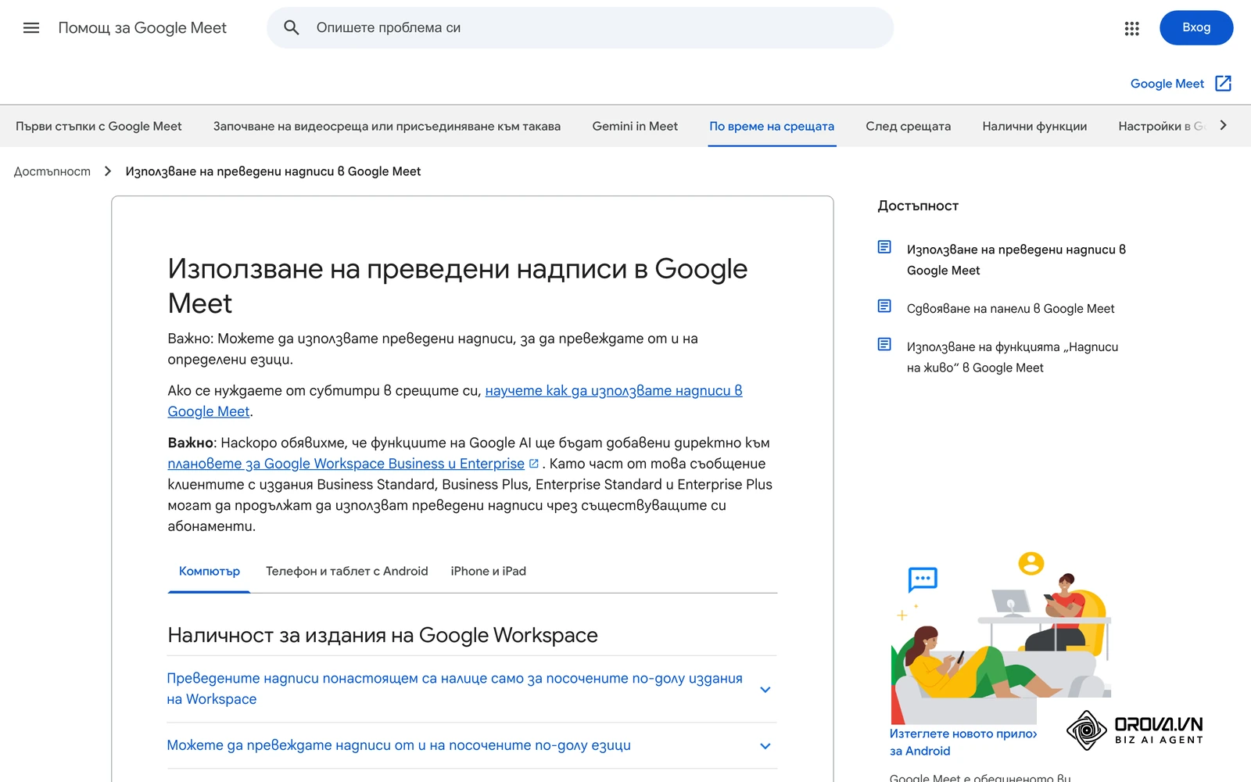This screenshot has width=1251, height=782.
Task: Select the Компютър platform tab
Action: (x=210, y=572)
